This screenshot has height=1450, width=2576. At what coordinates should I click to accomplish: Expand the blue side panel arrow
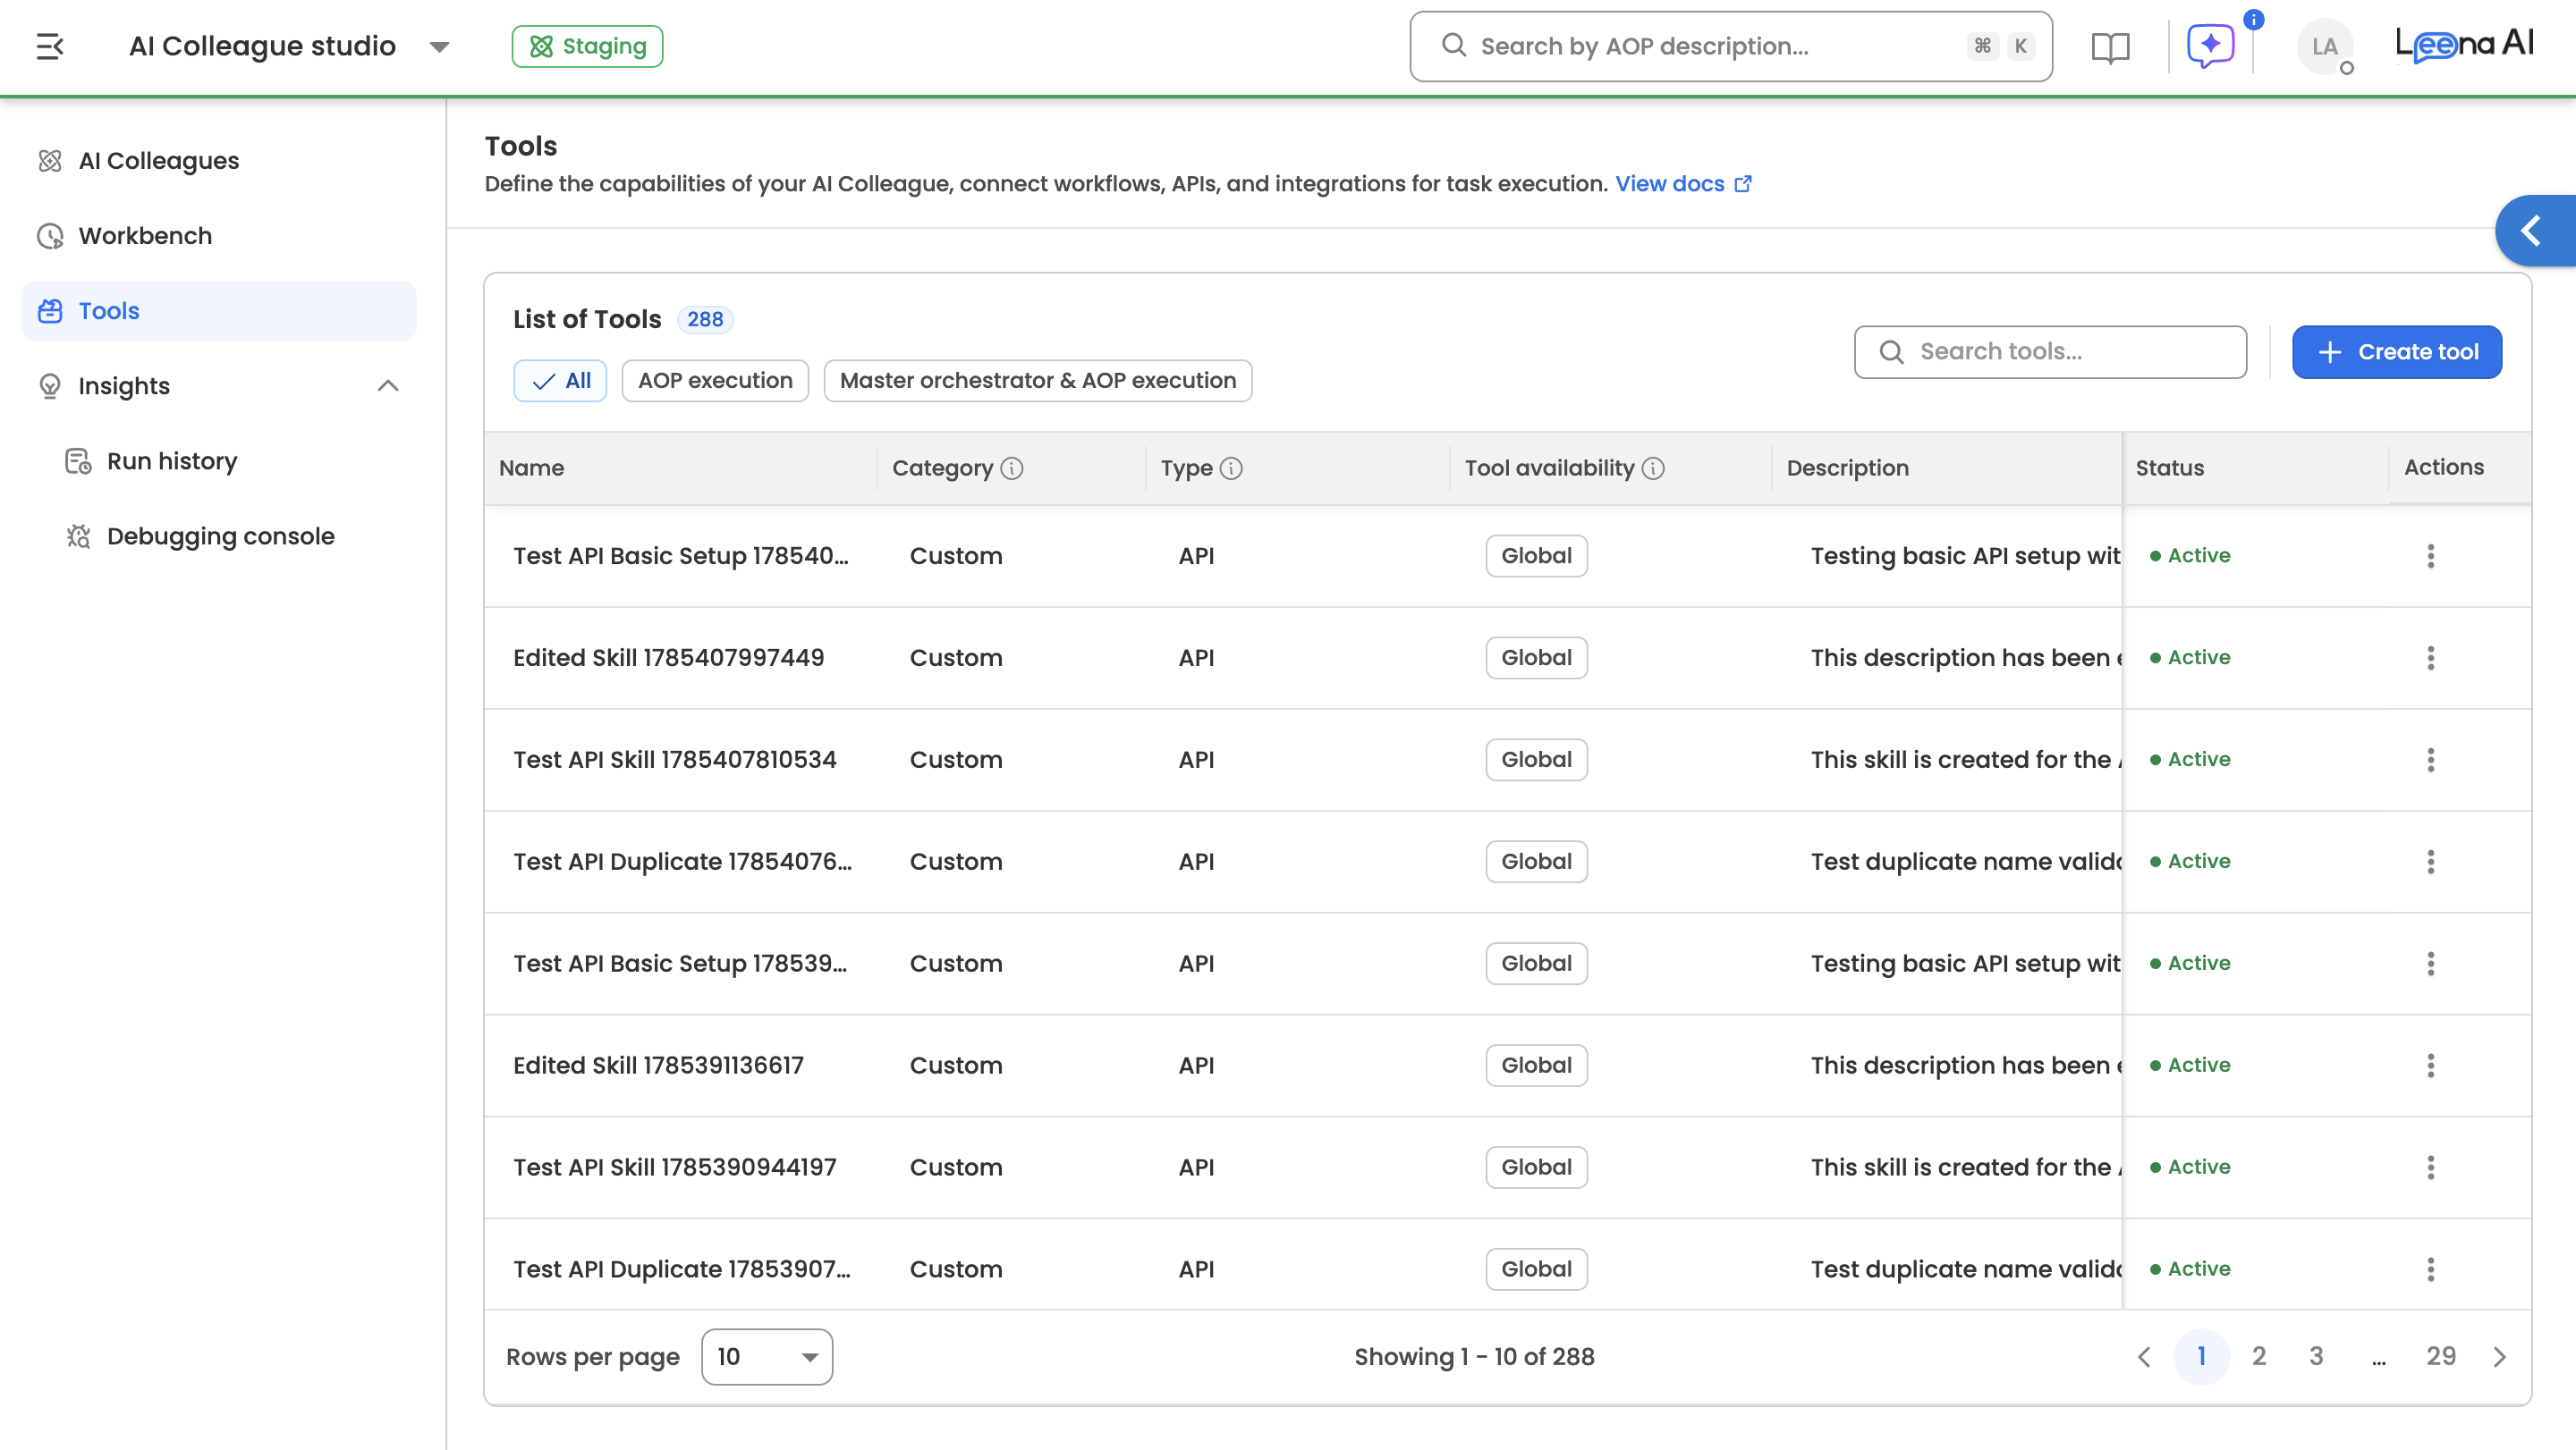tap(2535, 231)
